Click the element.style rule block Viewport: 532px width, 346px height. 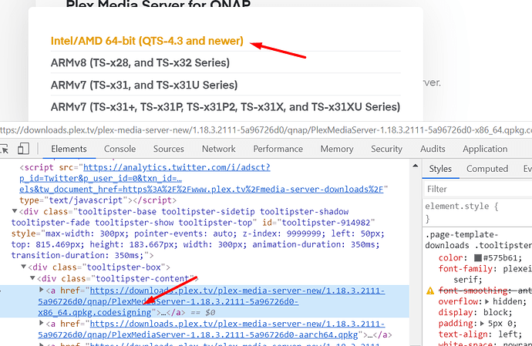pos(478,213)
